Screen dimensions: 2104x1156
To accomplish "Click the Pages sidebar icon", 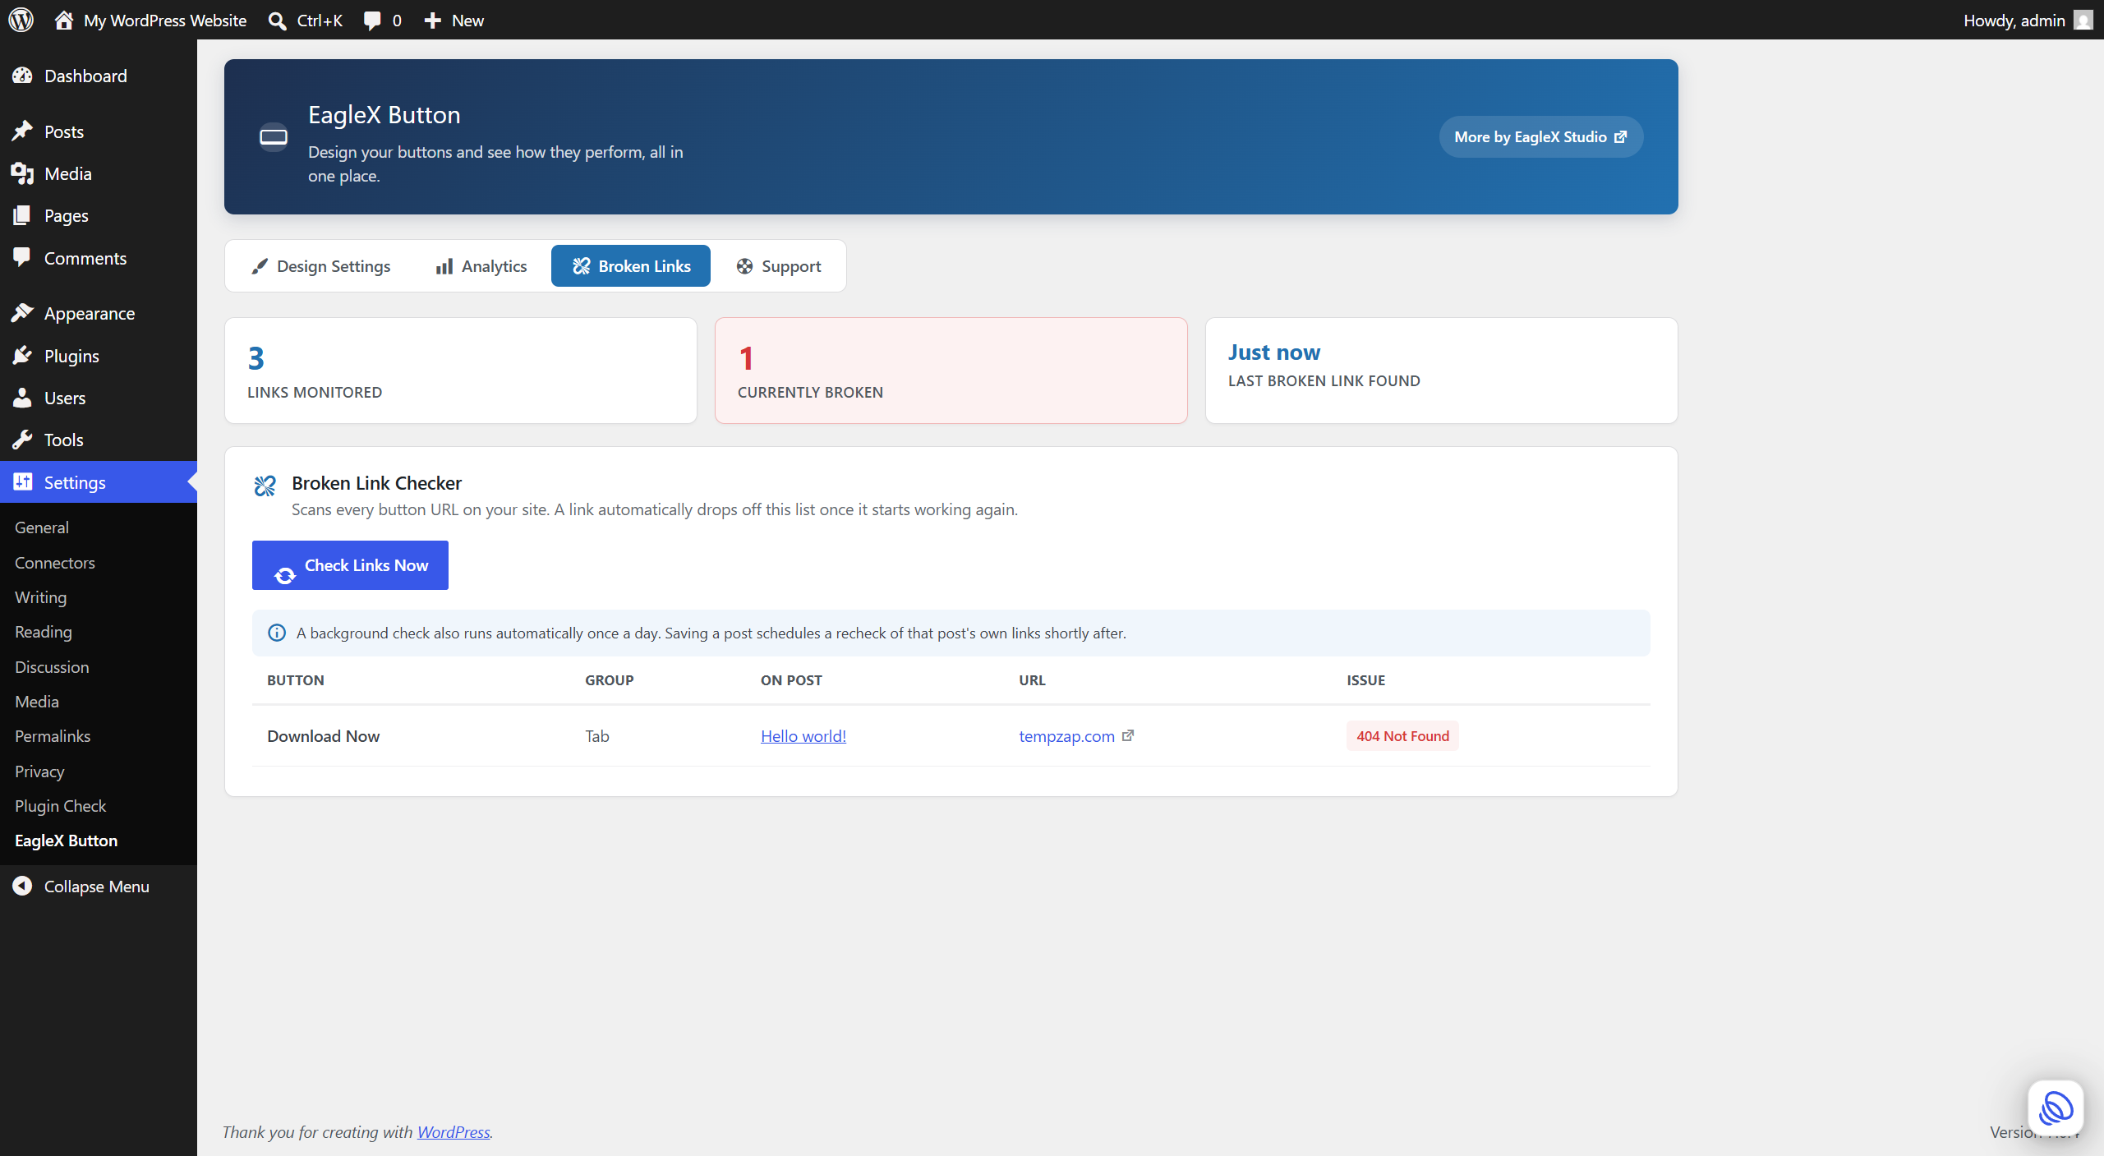I will click(22, 215).
